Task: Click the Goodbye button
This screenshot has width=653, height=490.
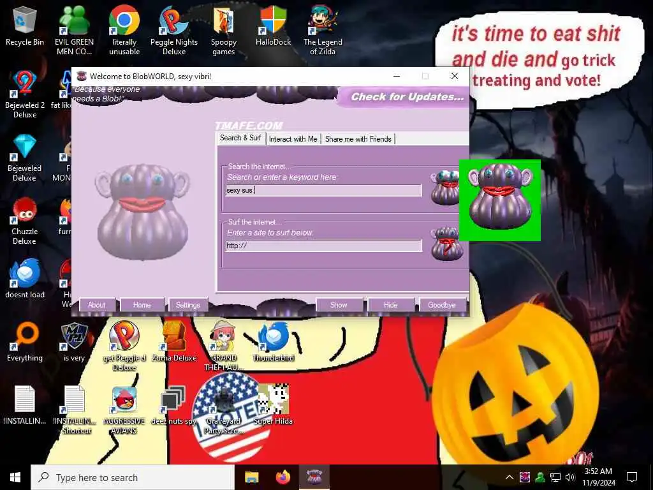Action: 442,305
